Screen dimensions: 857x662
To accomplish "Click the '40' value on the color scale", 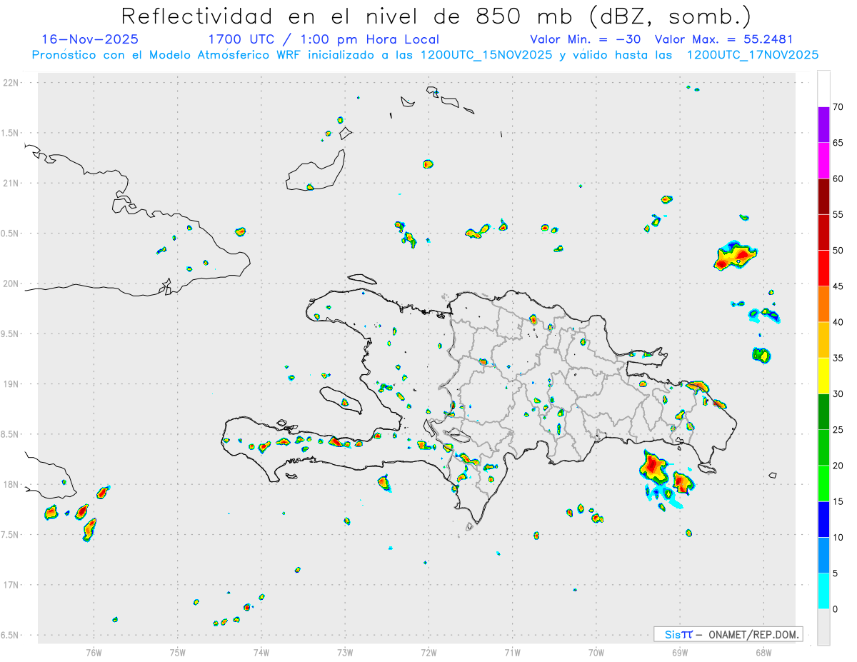I will (838, 322).
